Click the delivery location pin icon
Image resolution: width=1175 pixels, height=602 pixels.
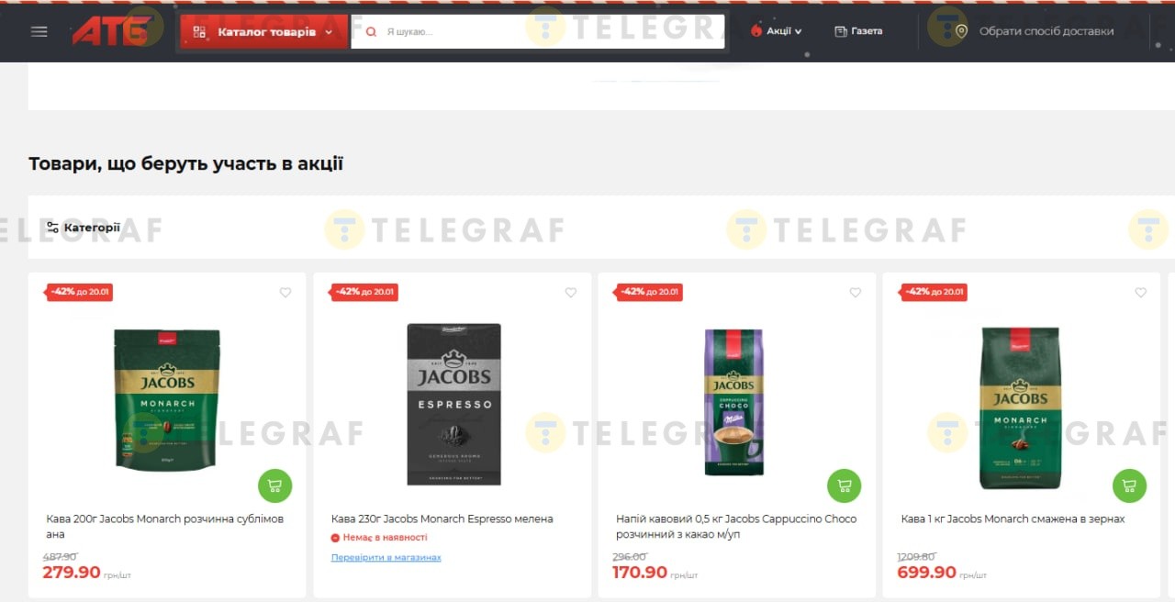[961, 31]
